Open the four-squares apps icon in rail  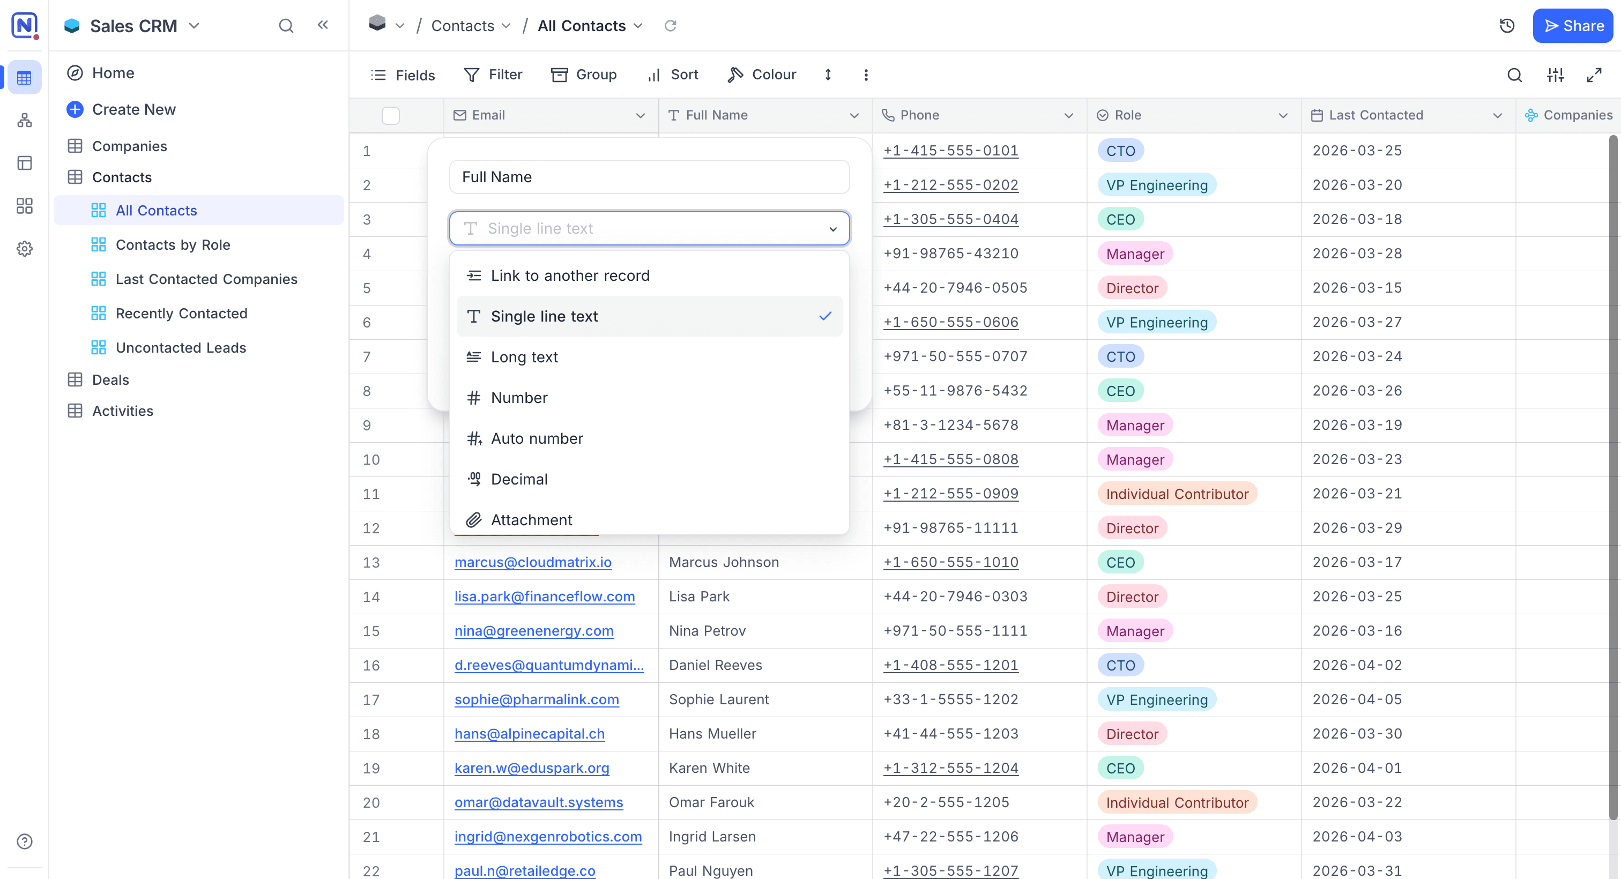click(x=25, y=206)
